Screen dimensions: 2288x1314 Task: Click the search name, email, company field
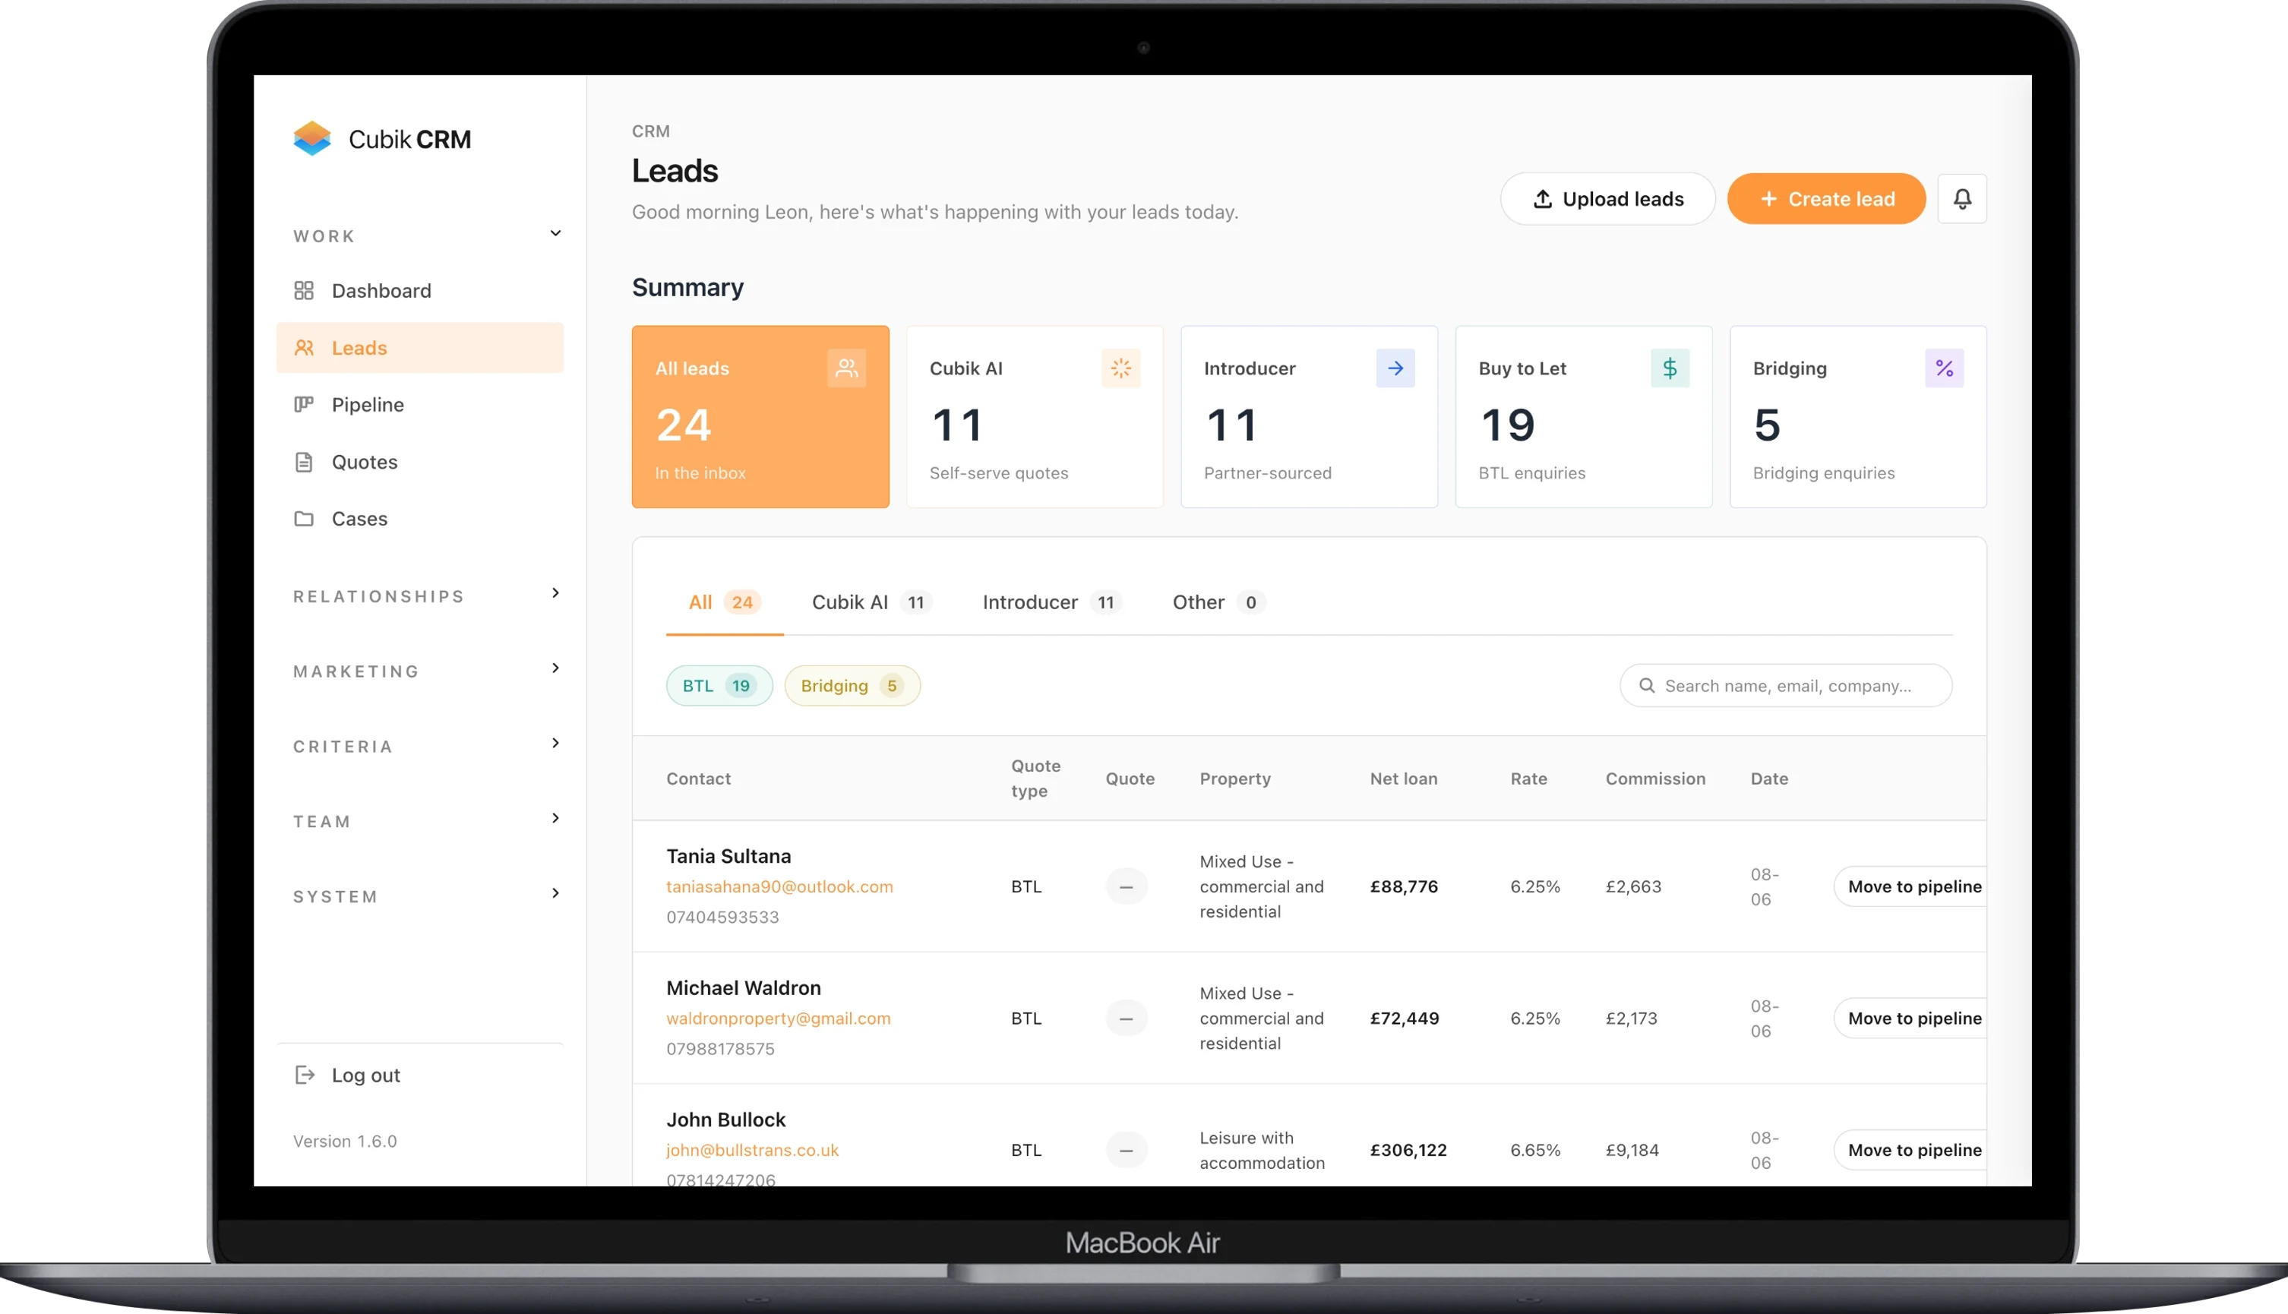coord(1786,686)
